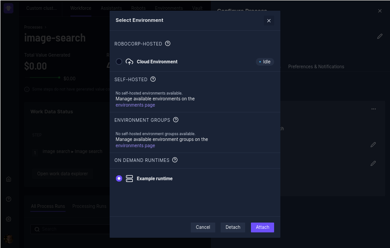Switch to Processing Runs tab

(89, 206)
